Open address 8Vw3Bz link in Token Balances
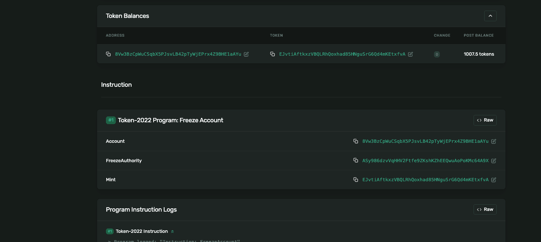This screenshot has width=541, height=242. point(178,54)
